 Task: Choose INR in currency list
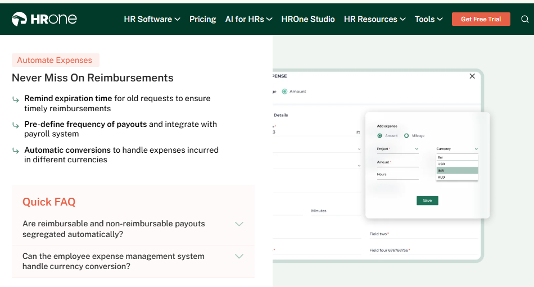[457, 171]
